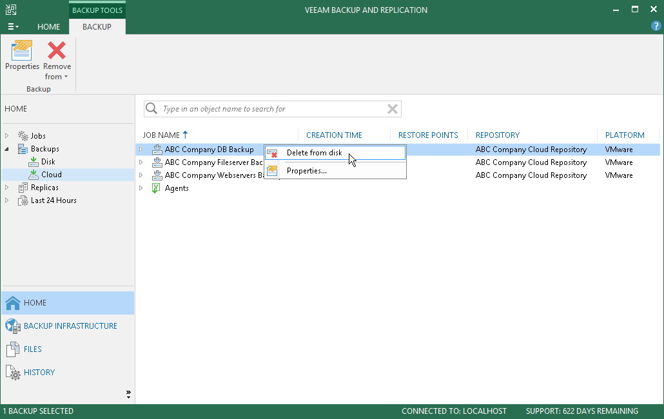This screenshot has height=419, width=664.
Task: Sort by Platform column header
Action: [x=624, y=135]
